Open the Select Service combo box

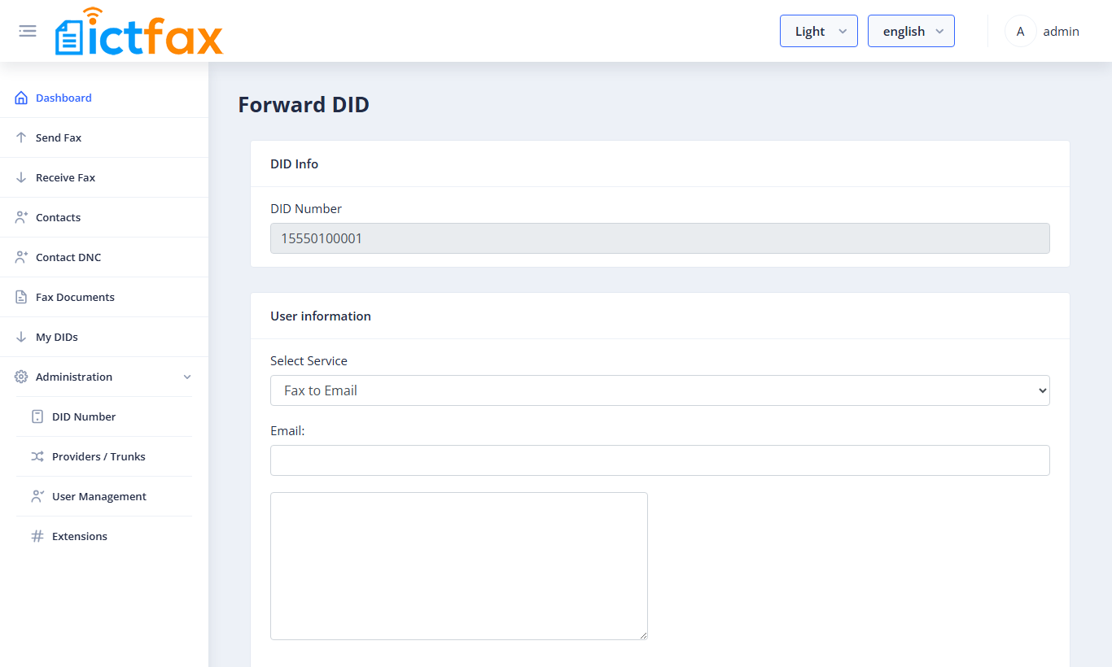click(x=660, y=390)
